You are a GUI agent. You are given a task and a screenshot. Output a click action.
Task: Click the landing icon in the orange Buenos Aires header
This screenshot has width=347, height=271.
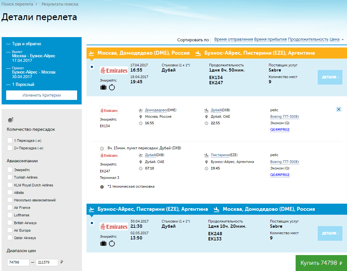pos(198,53)
